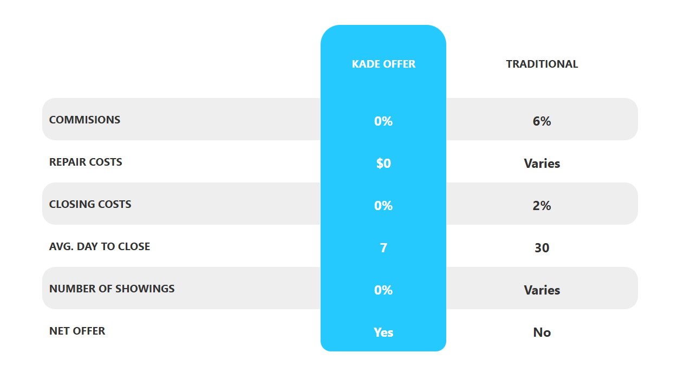Click the AVG. DAY TO CLOSE label

coord(100,246)
